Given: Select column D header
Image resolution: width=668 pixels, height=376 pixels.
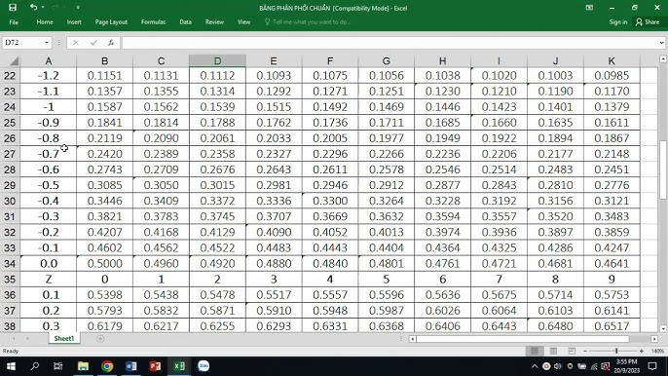Looking at the screenshot, I should [217, 61].
